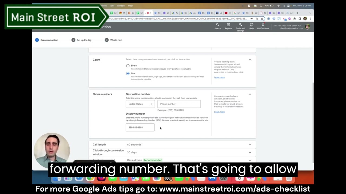Open the Notifications bell

263,26
